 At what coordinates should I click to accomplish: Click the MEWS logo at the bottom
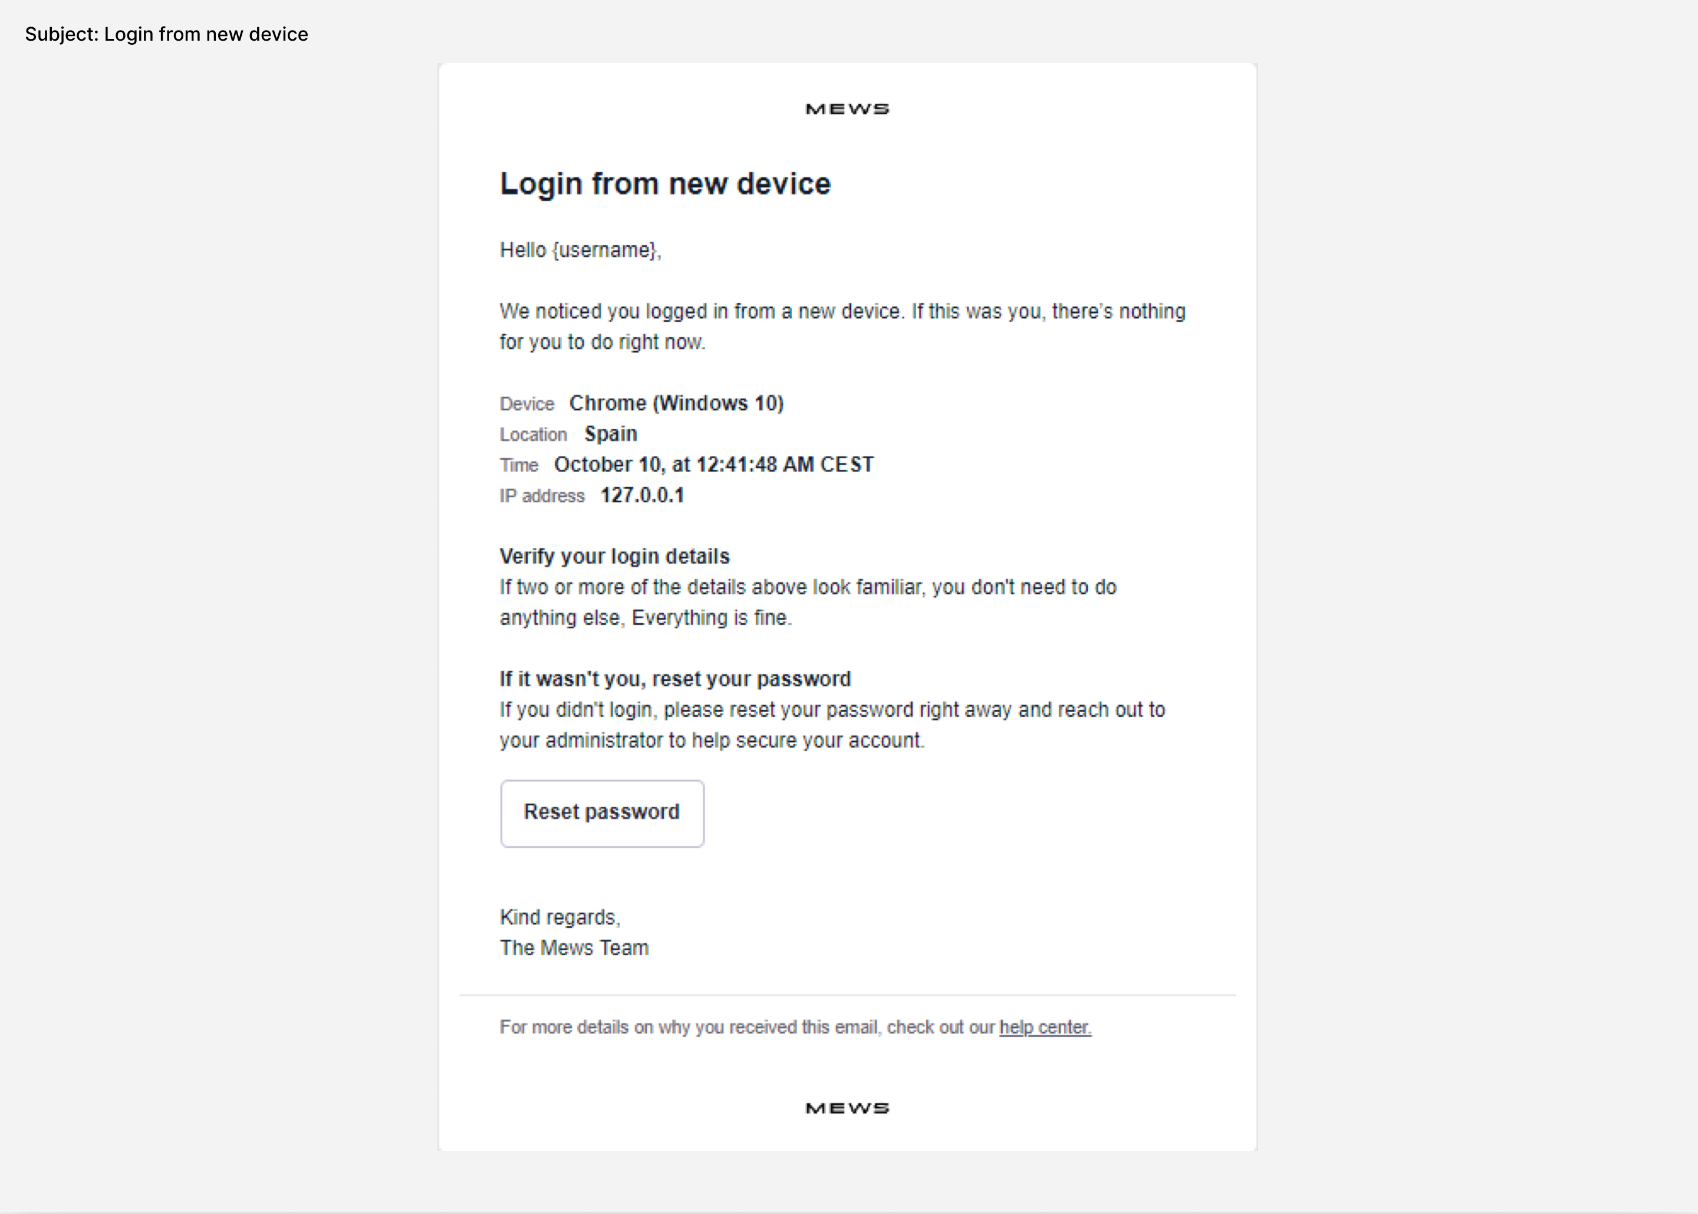(847, 1108)
